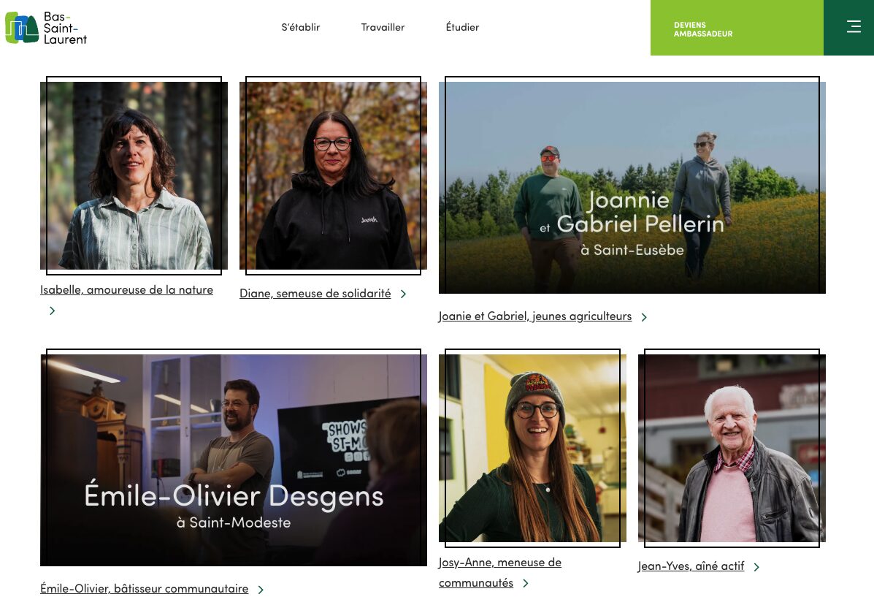The height and width of the screenshot is (605, 874).
Task: Open the Isabelle, amoureuse de la nature link
Action: click(126, 290)
